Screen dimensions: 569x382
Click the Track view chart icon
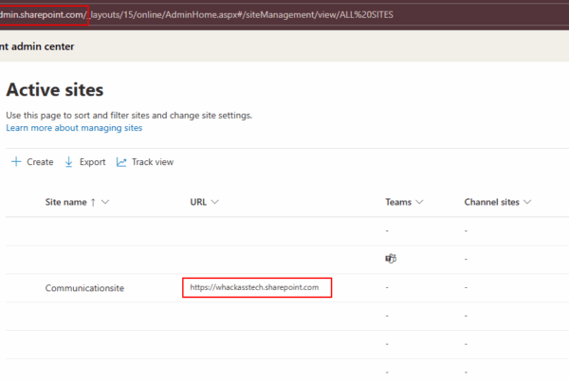(x=121, y=162)
